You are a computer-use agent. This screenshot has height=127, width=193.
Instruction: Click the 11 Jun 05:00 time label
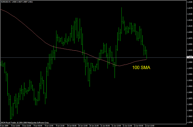105,126
